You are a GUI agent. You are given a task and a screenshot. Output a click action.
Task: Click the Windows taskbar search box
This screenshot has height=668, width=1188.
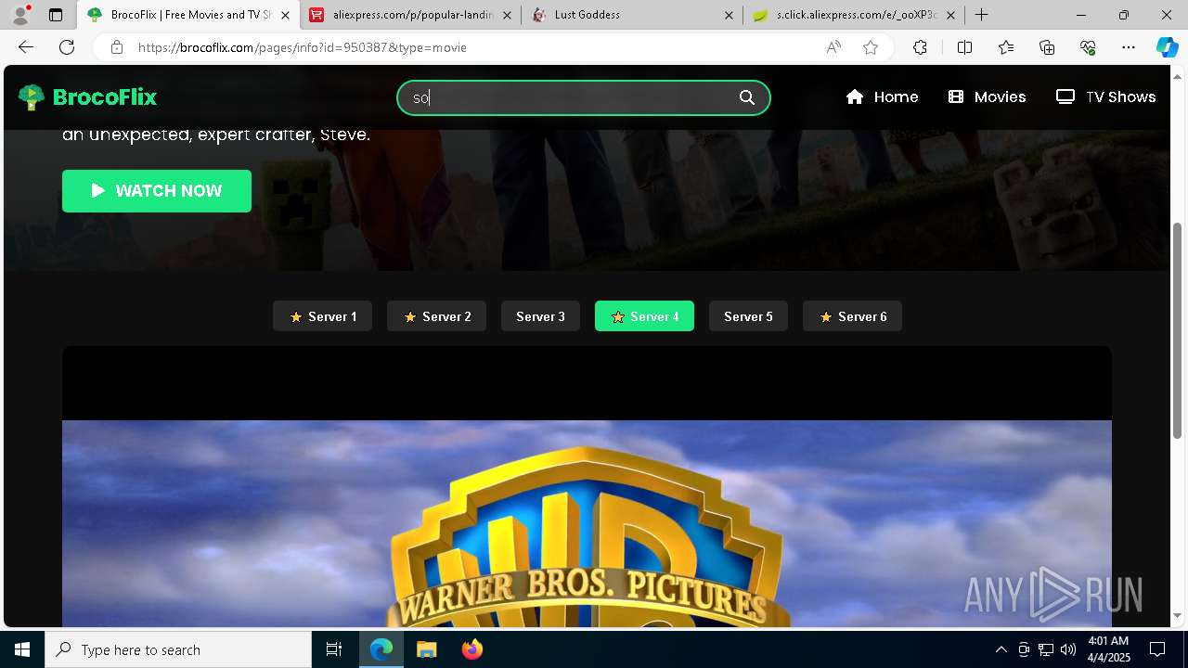tap(178, 649)
